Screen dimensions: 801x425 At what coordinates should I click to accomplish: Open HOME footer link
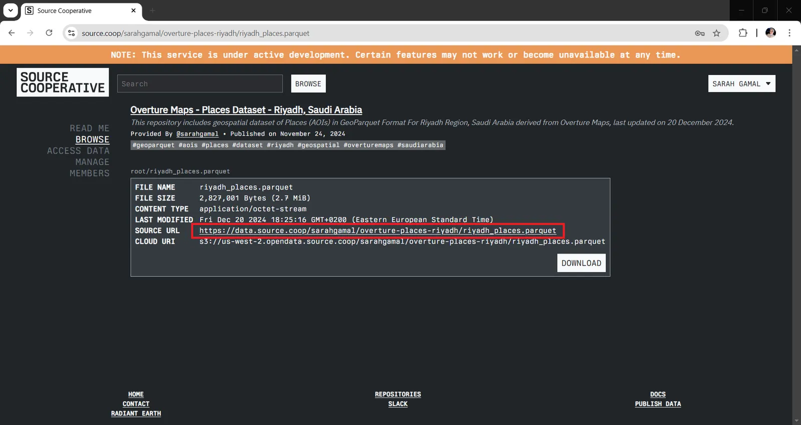136,394
